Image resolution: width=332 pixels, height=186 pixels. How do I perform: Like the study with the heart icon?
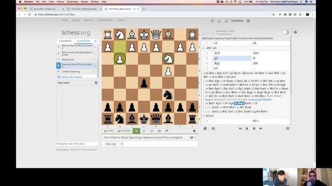pyautogui.click(x=191, y=137)
